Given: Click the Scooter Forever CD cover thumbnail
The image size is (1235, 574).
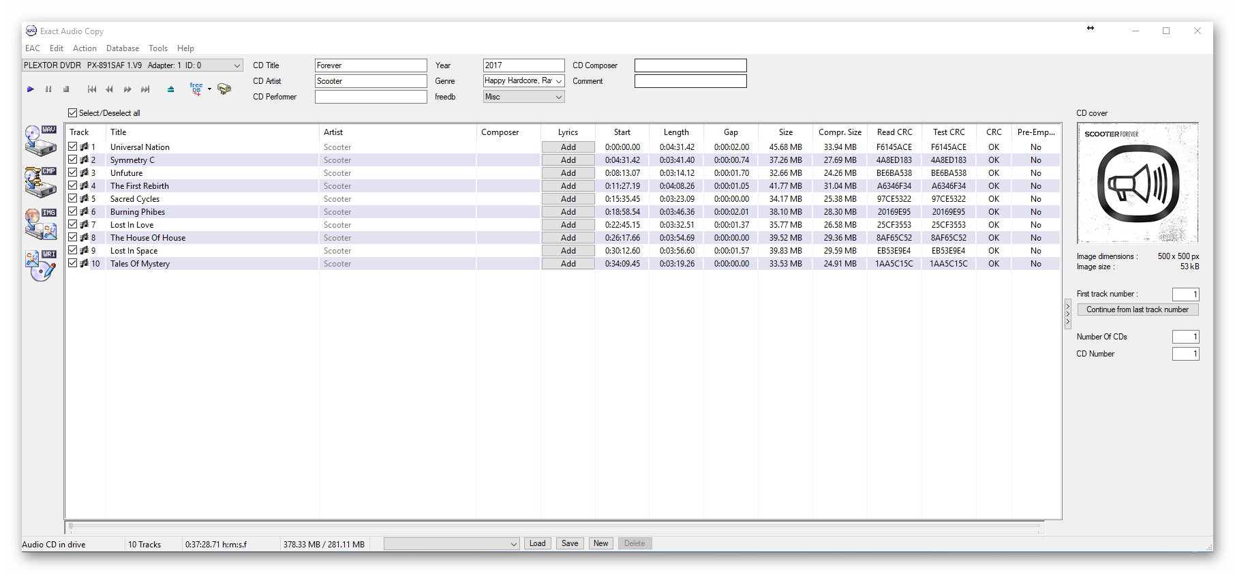Looking at the screenshot, I should tap(1137, 183).
